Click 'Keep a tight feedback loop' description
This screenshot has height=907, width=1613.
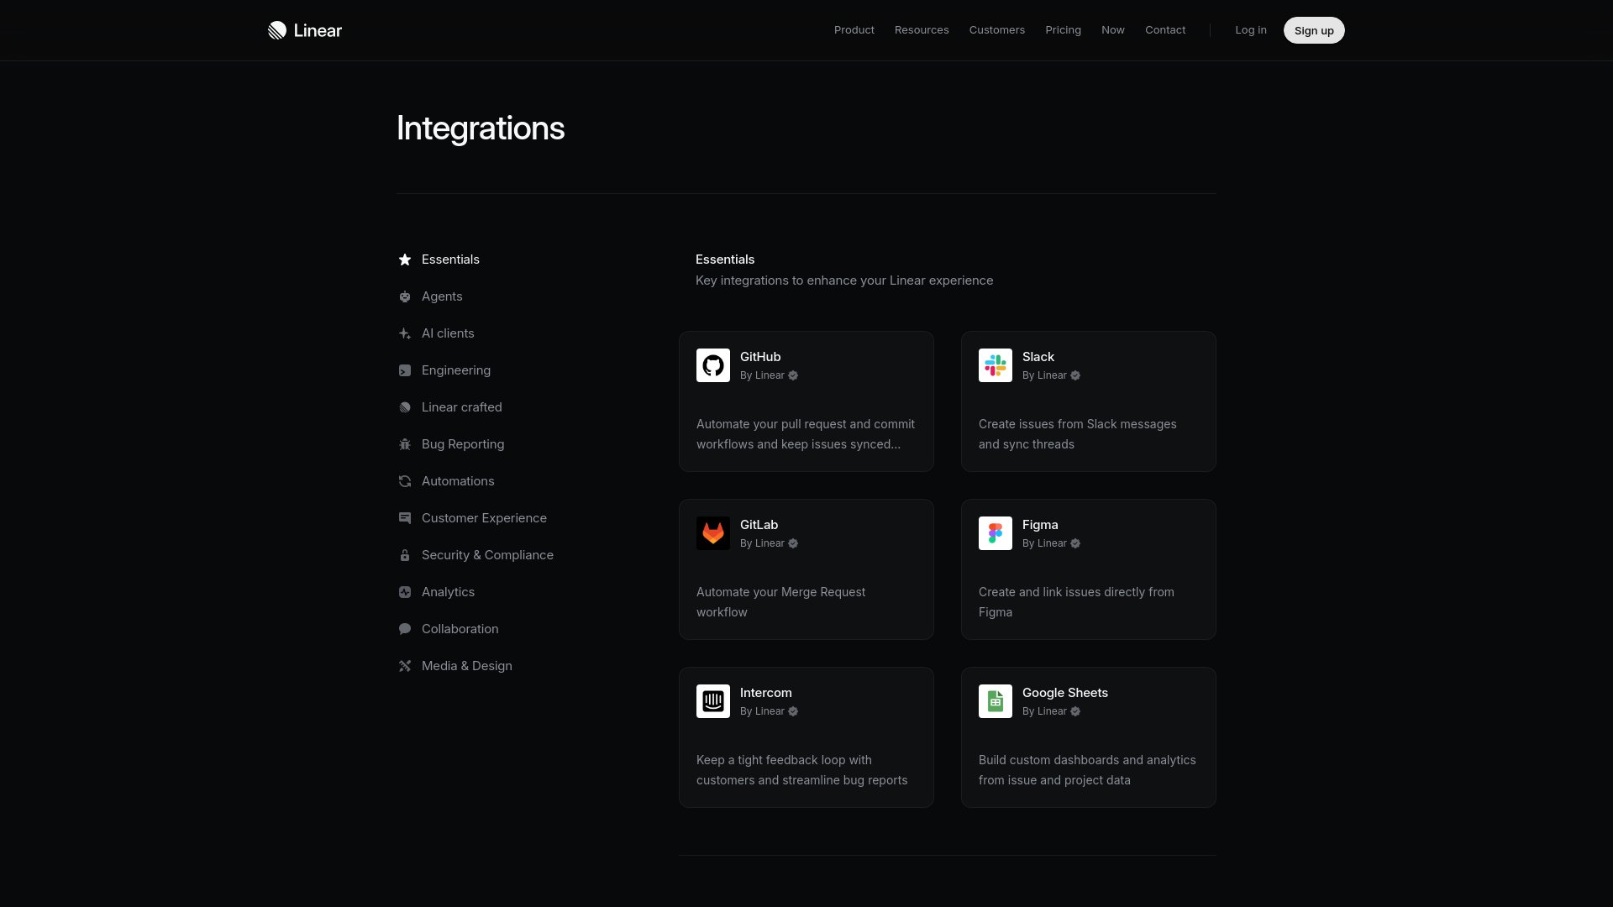pyautogui.click(x=801, y=770)
